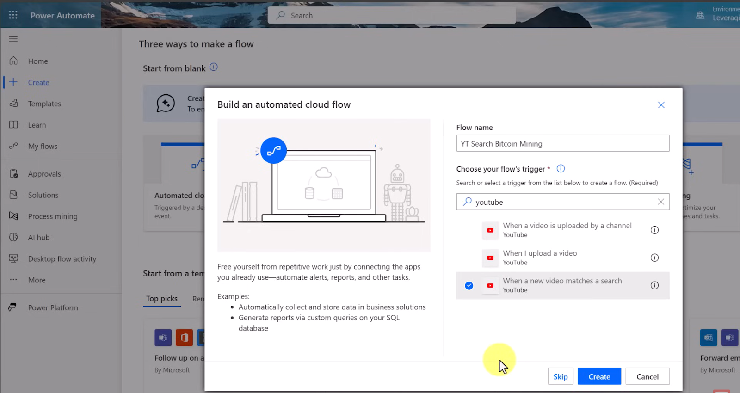Click info icon beside Start from blank
This screenshot has height=393, width=740.
[214, 67]
